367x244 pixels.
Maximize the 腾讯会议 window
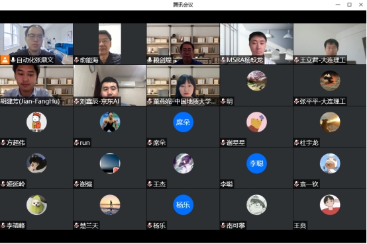[x=349, y=5]
